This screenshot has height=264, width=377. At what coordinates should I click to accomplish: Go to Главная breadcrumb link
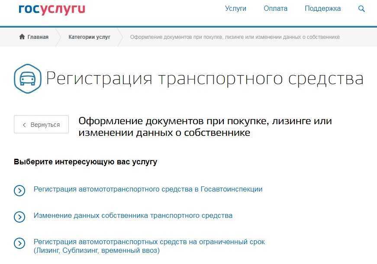(38, 37)
